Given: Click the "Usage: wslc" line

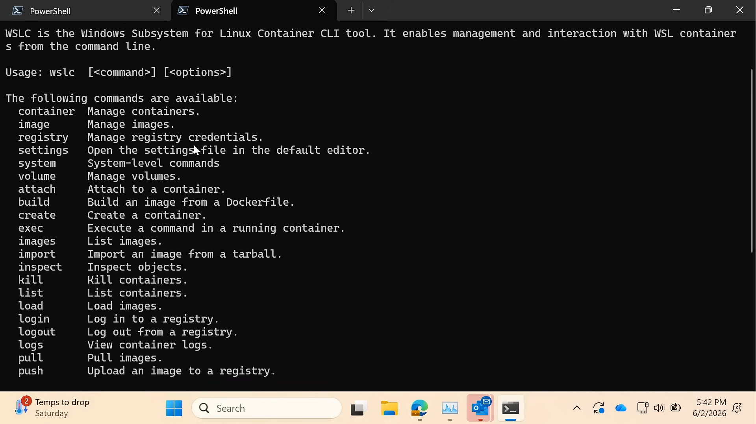Looking at the screenshot, I should click(x=119, y=73).
